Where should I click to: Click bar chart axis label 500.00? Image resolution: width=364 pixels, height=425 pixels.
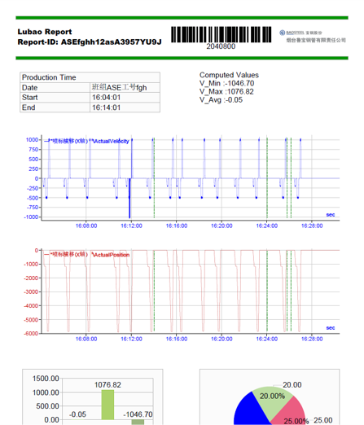point(47,406)
